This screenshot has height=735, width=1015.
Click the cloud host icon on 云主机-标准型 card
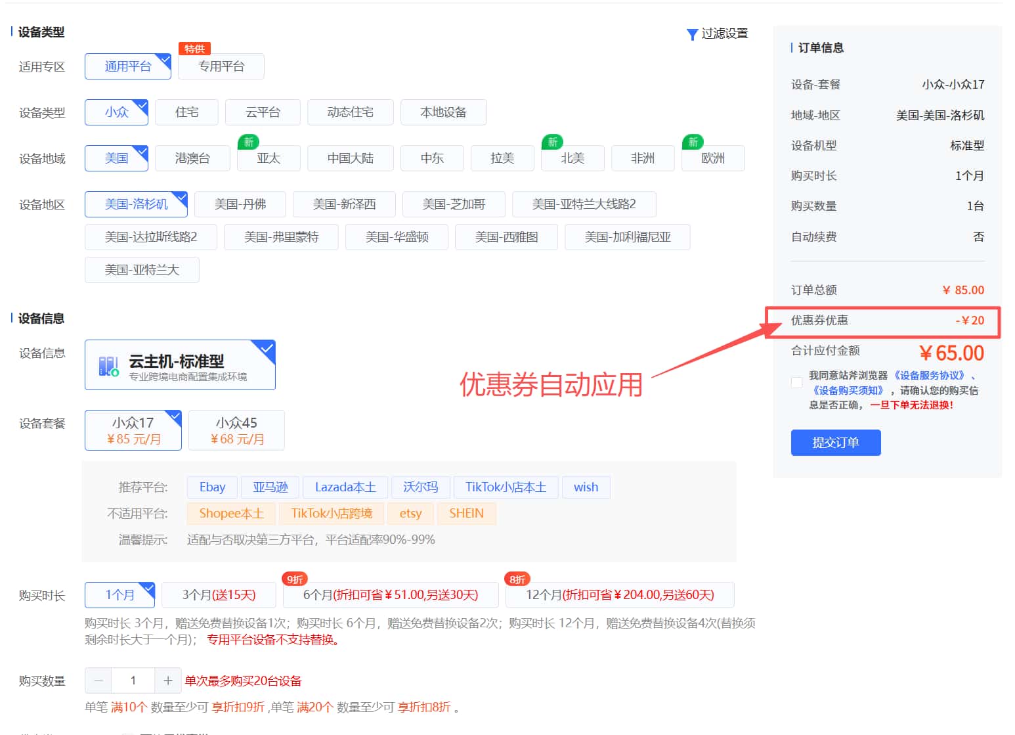point(107,365)
